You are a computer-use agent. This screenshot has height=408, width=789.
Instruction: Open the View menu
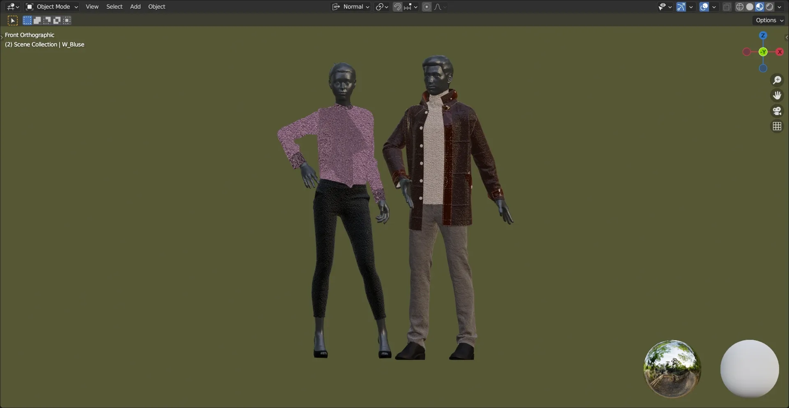point(92,7)
